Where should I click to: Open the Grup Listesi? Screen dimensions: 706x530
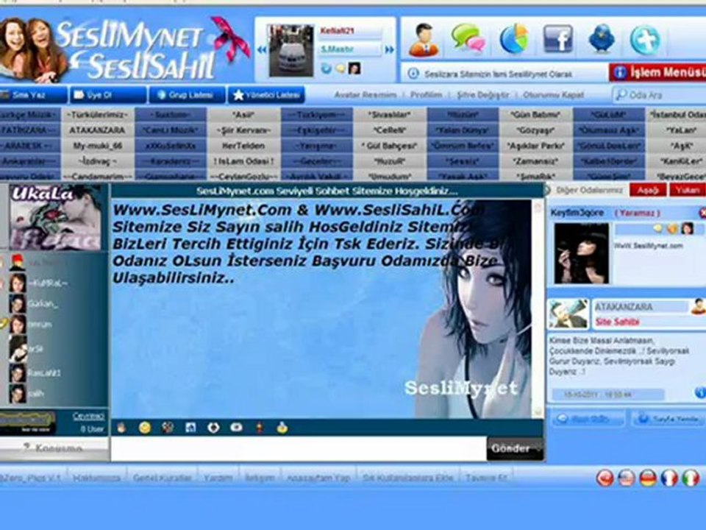[x=186, y=95]
